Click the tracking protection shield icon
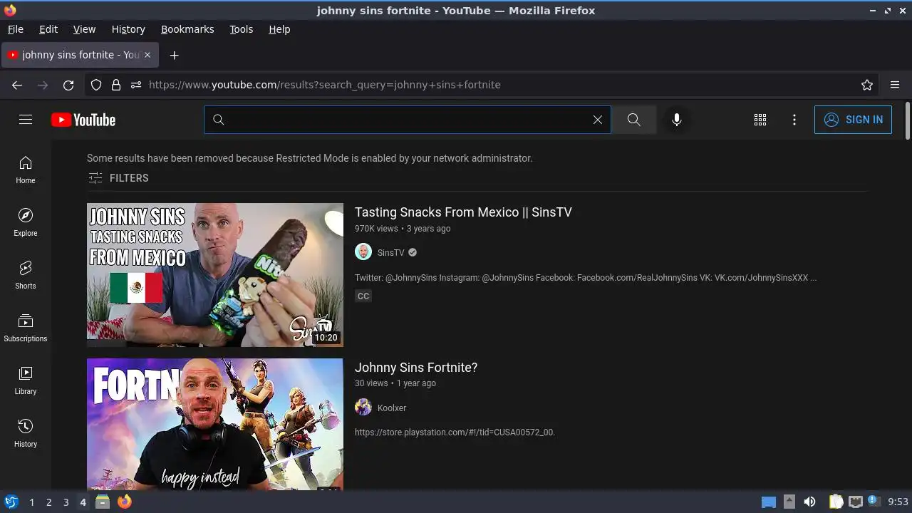 tap(96, 85)
